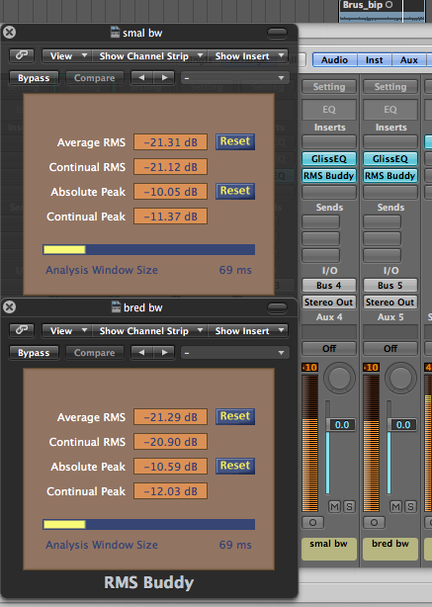This screenshot has height=607, width=432.
Task: Select bred bw channel name label
Action: 390,549
